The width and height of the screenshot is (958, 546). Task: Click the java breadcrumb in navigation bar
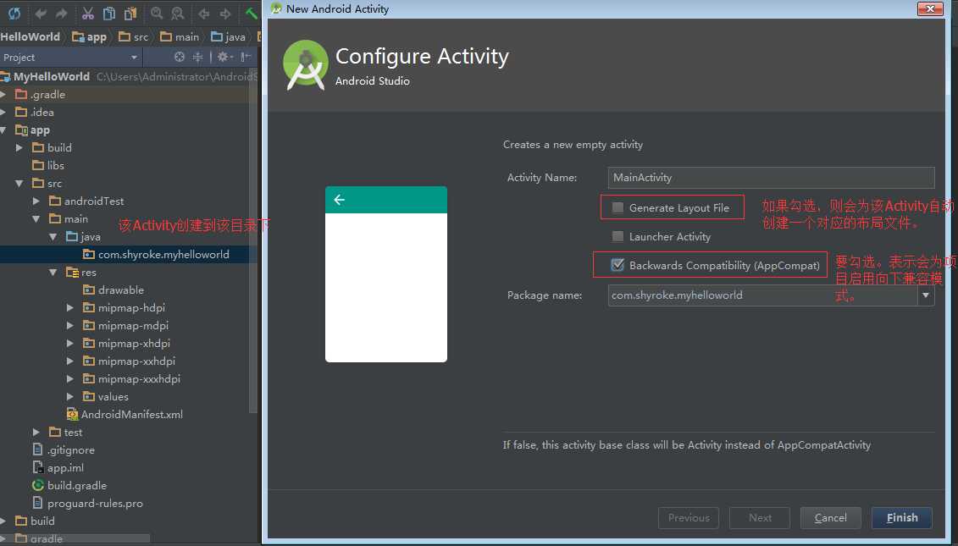[228, 36]
